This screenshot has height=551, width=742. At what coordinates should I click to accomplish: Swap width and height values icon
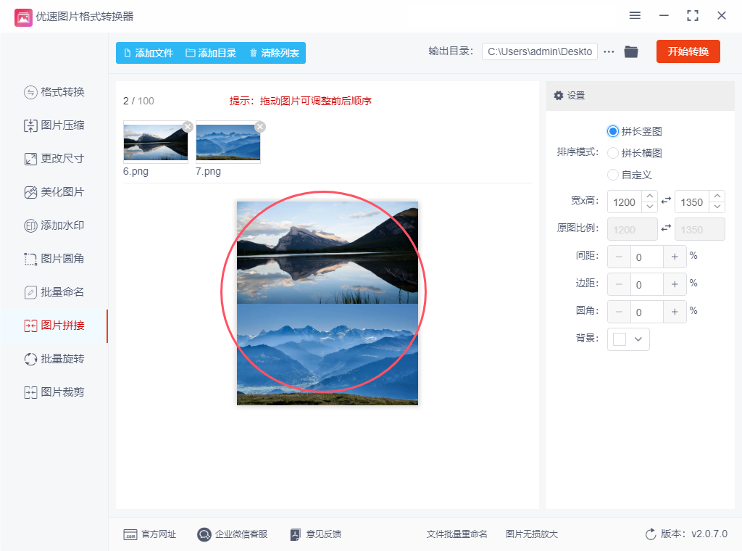(666, 201)
